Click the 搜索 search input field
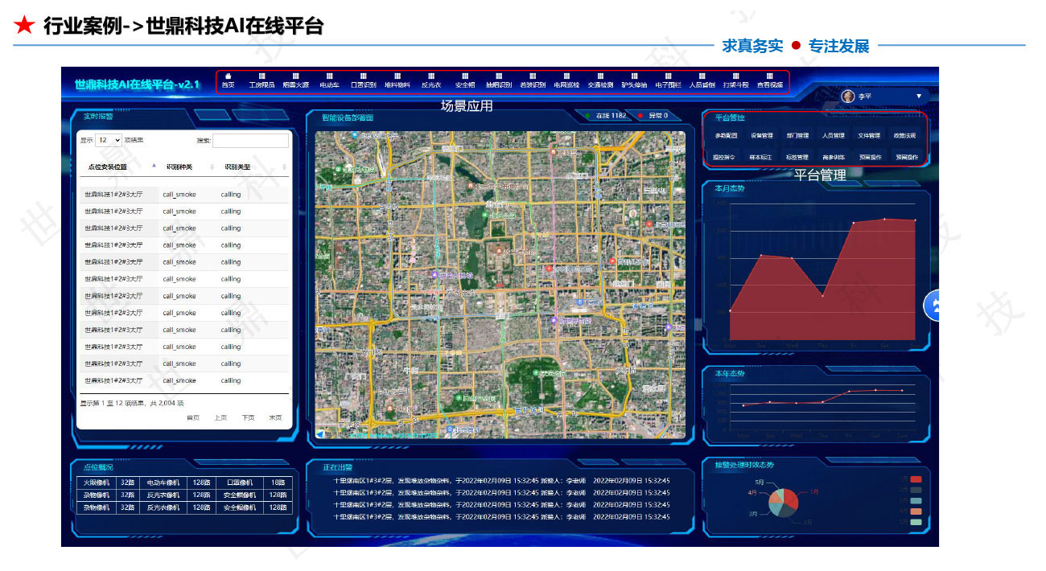The height and width of the screenshot is (571, 1046). coord(250,141)
